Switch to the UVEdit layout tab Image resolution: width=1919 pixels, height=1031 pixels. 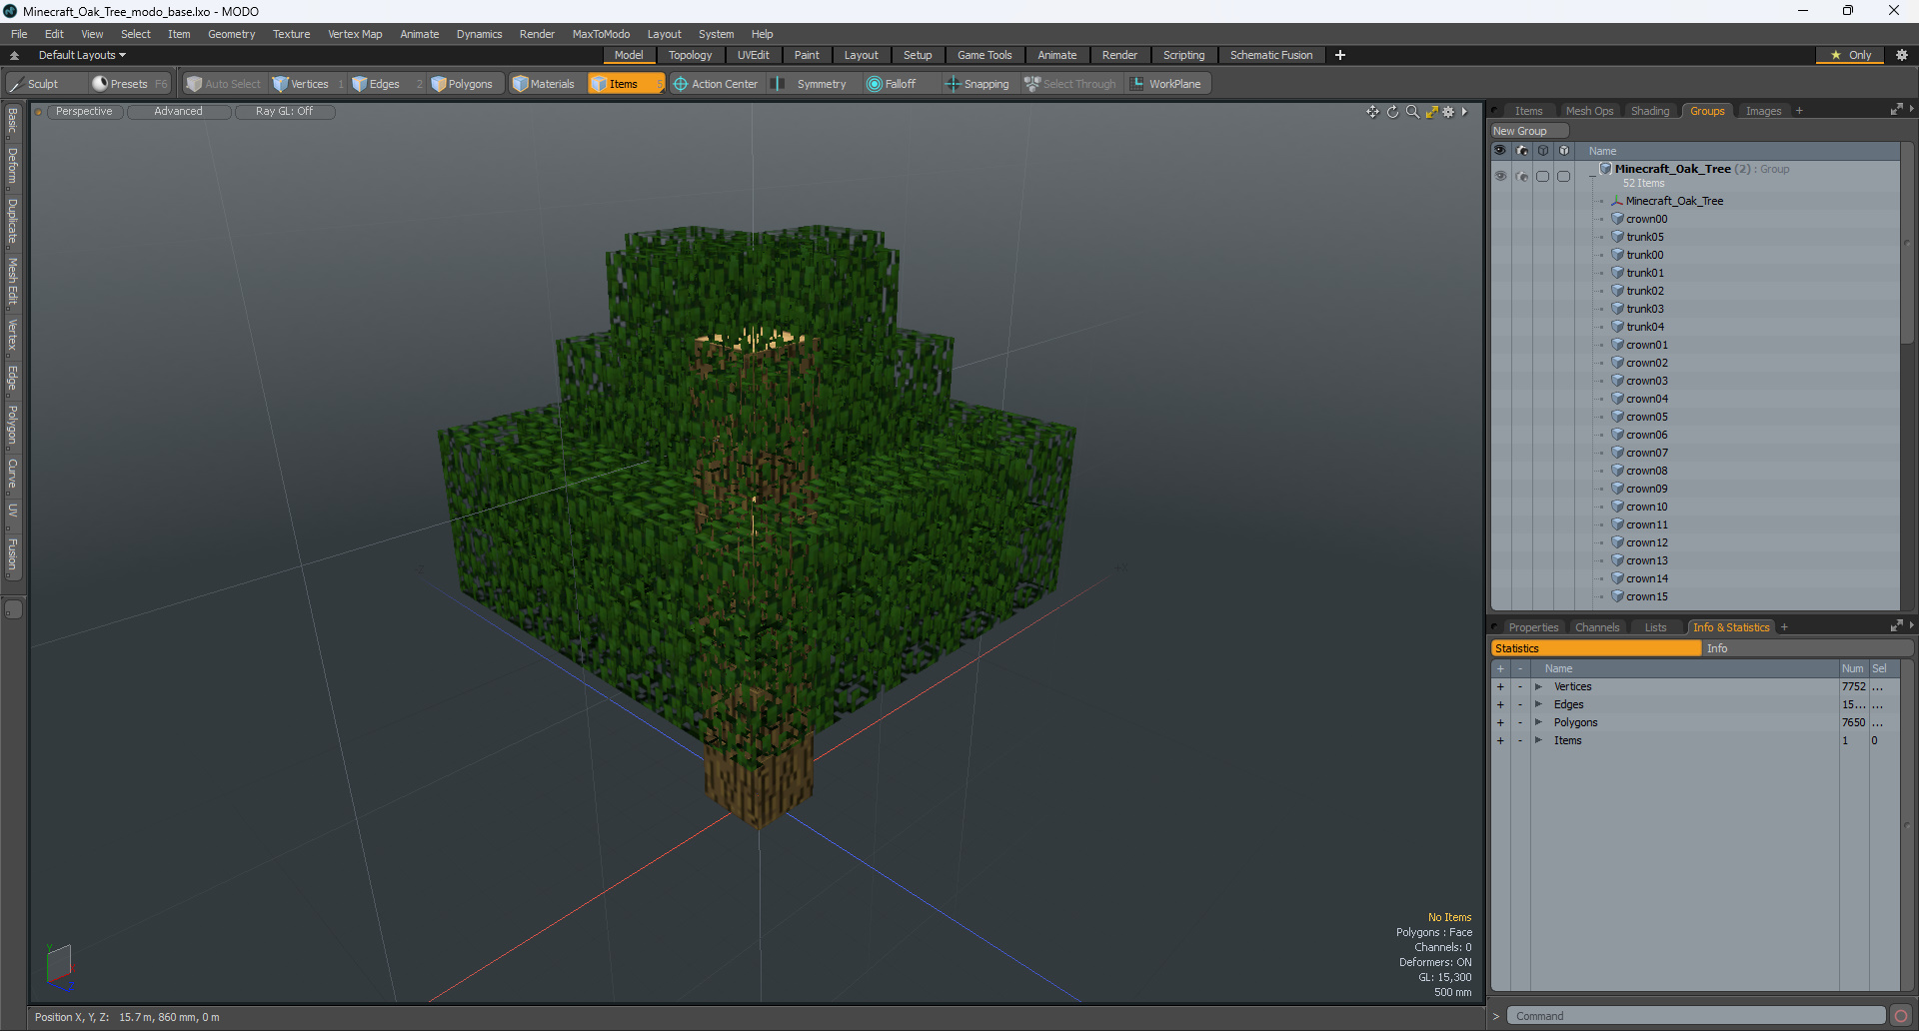(x=754, y=55)
